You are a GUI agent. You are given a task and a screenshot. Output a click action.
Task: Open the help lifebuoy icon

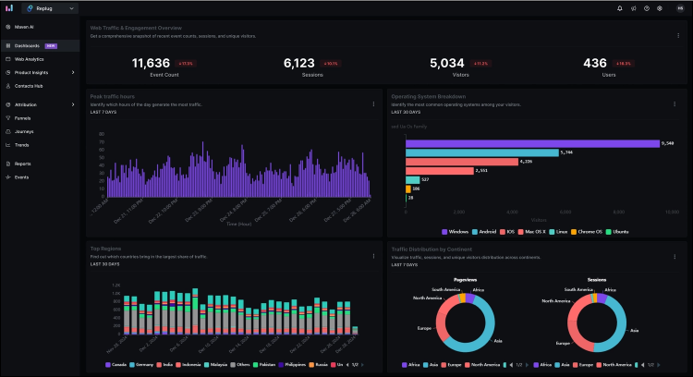pyautogui.click(x=660, y=8)
